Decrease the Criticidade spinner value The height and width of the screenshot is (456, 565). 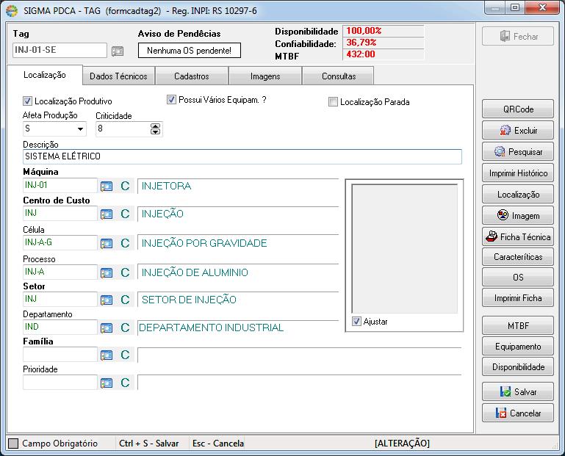[155, 131]
